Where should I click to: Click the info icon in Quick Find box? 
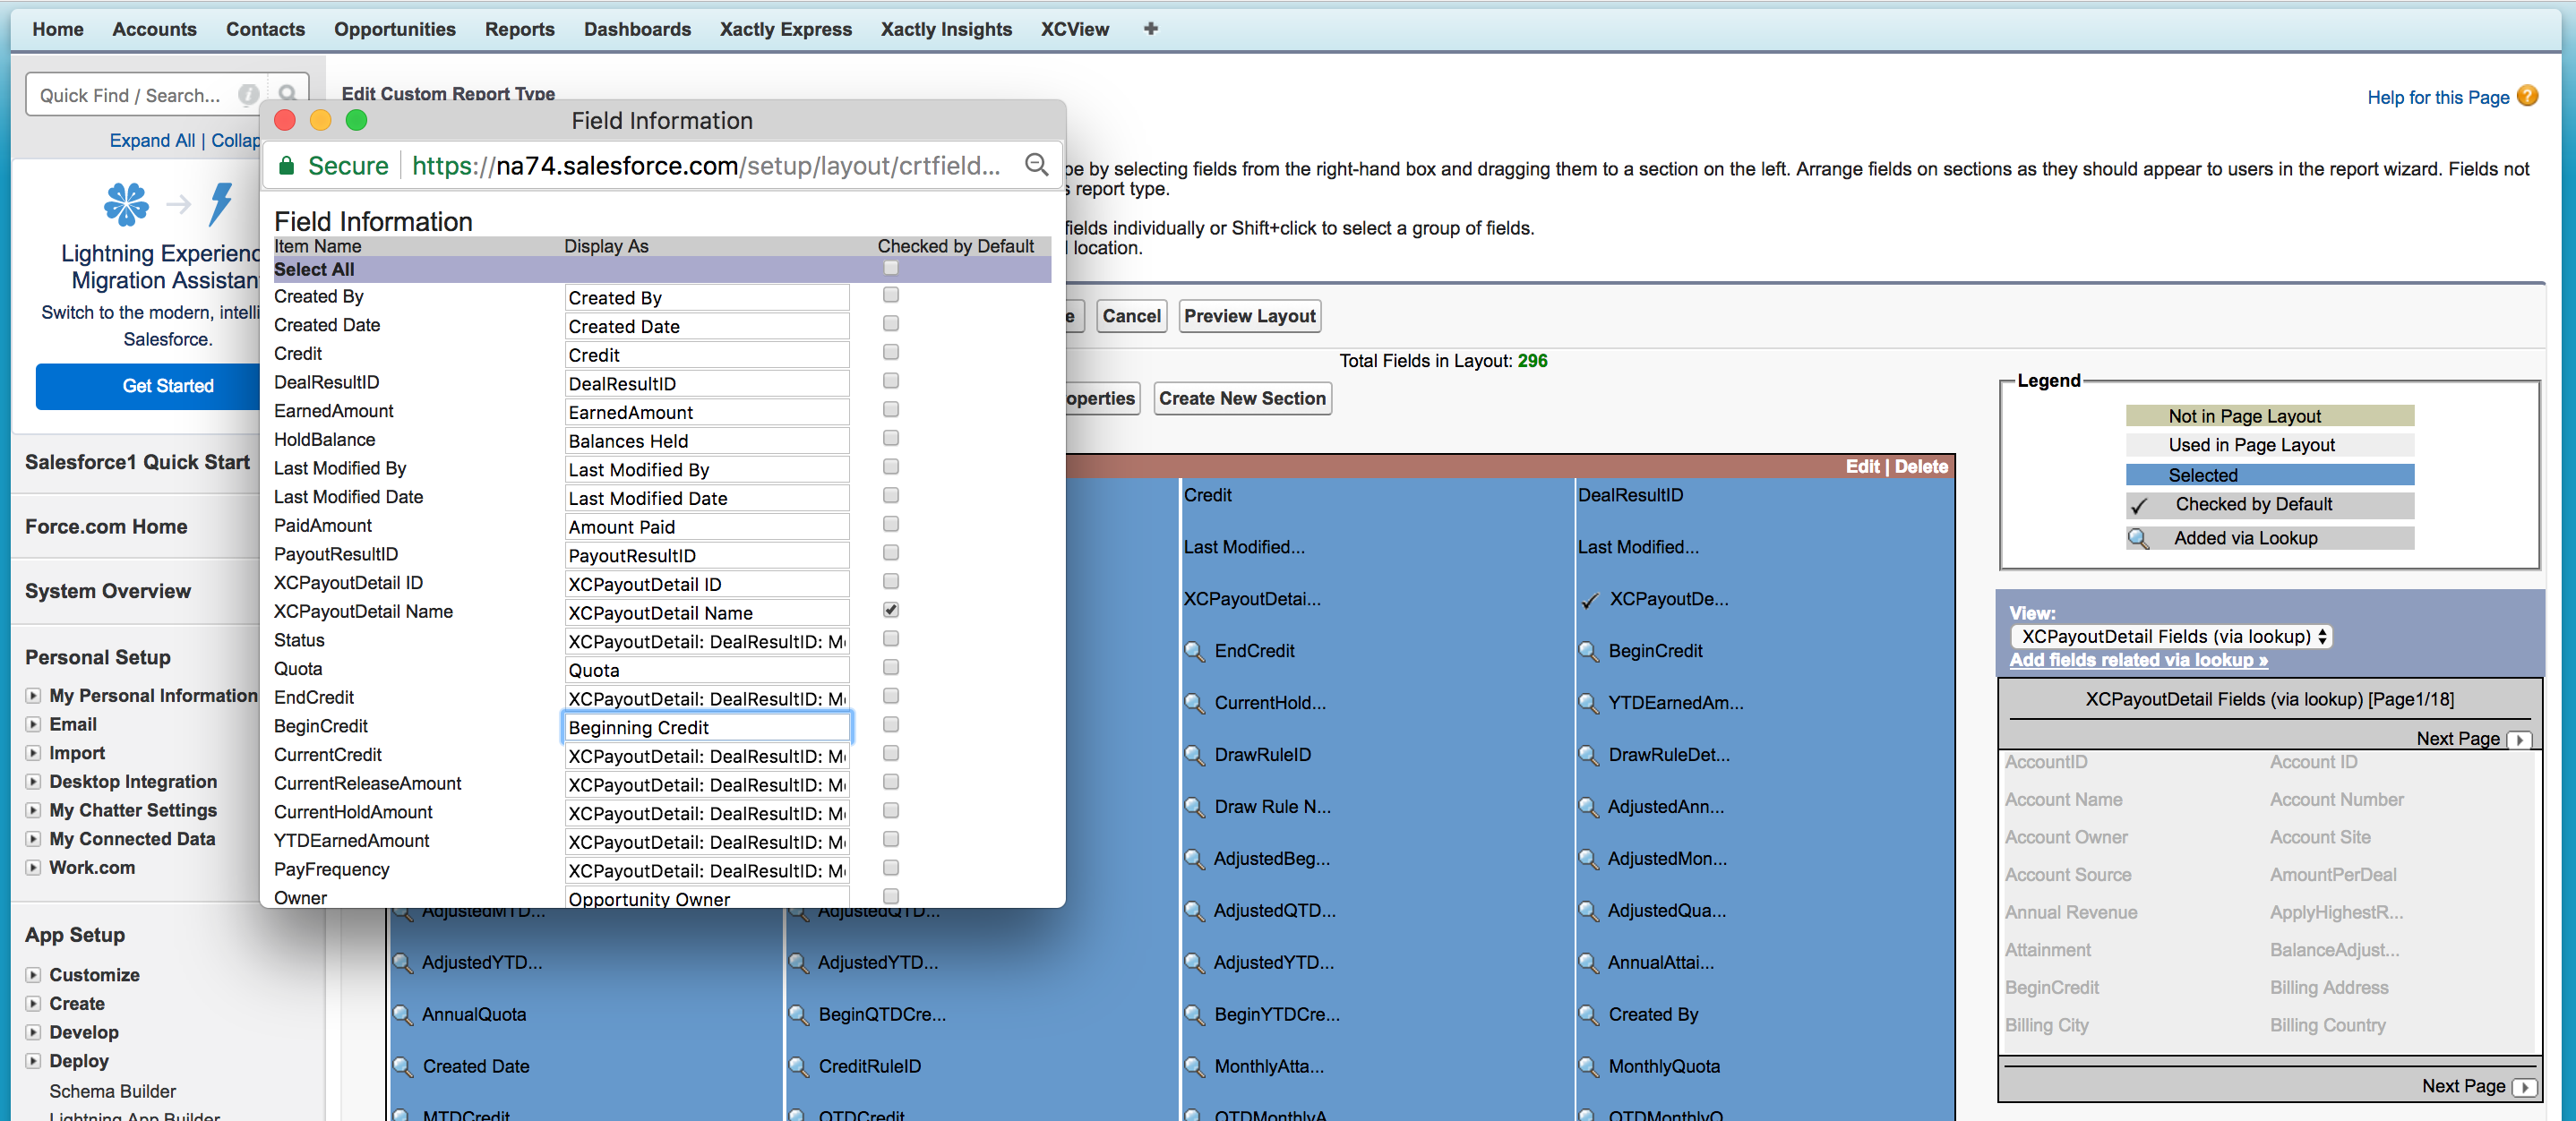[x=248, y=94]
